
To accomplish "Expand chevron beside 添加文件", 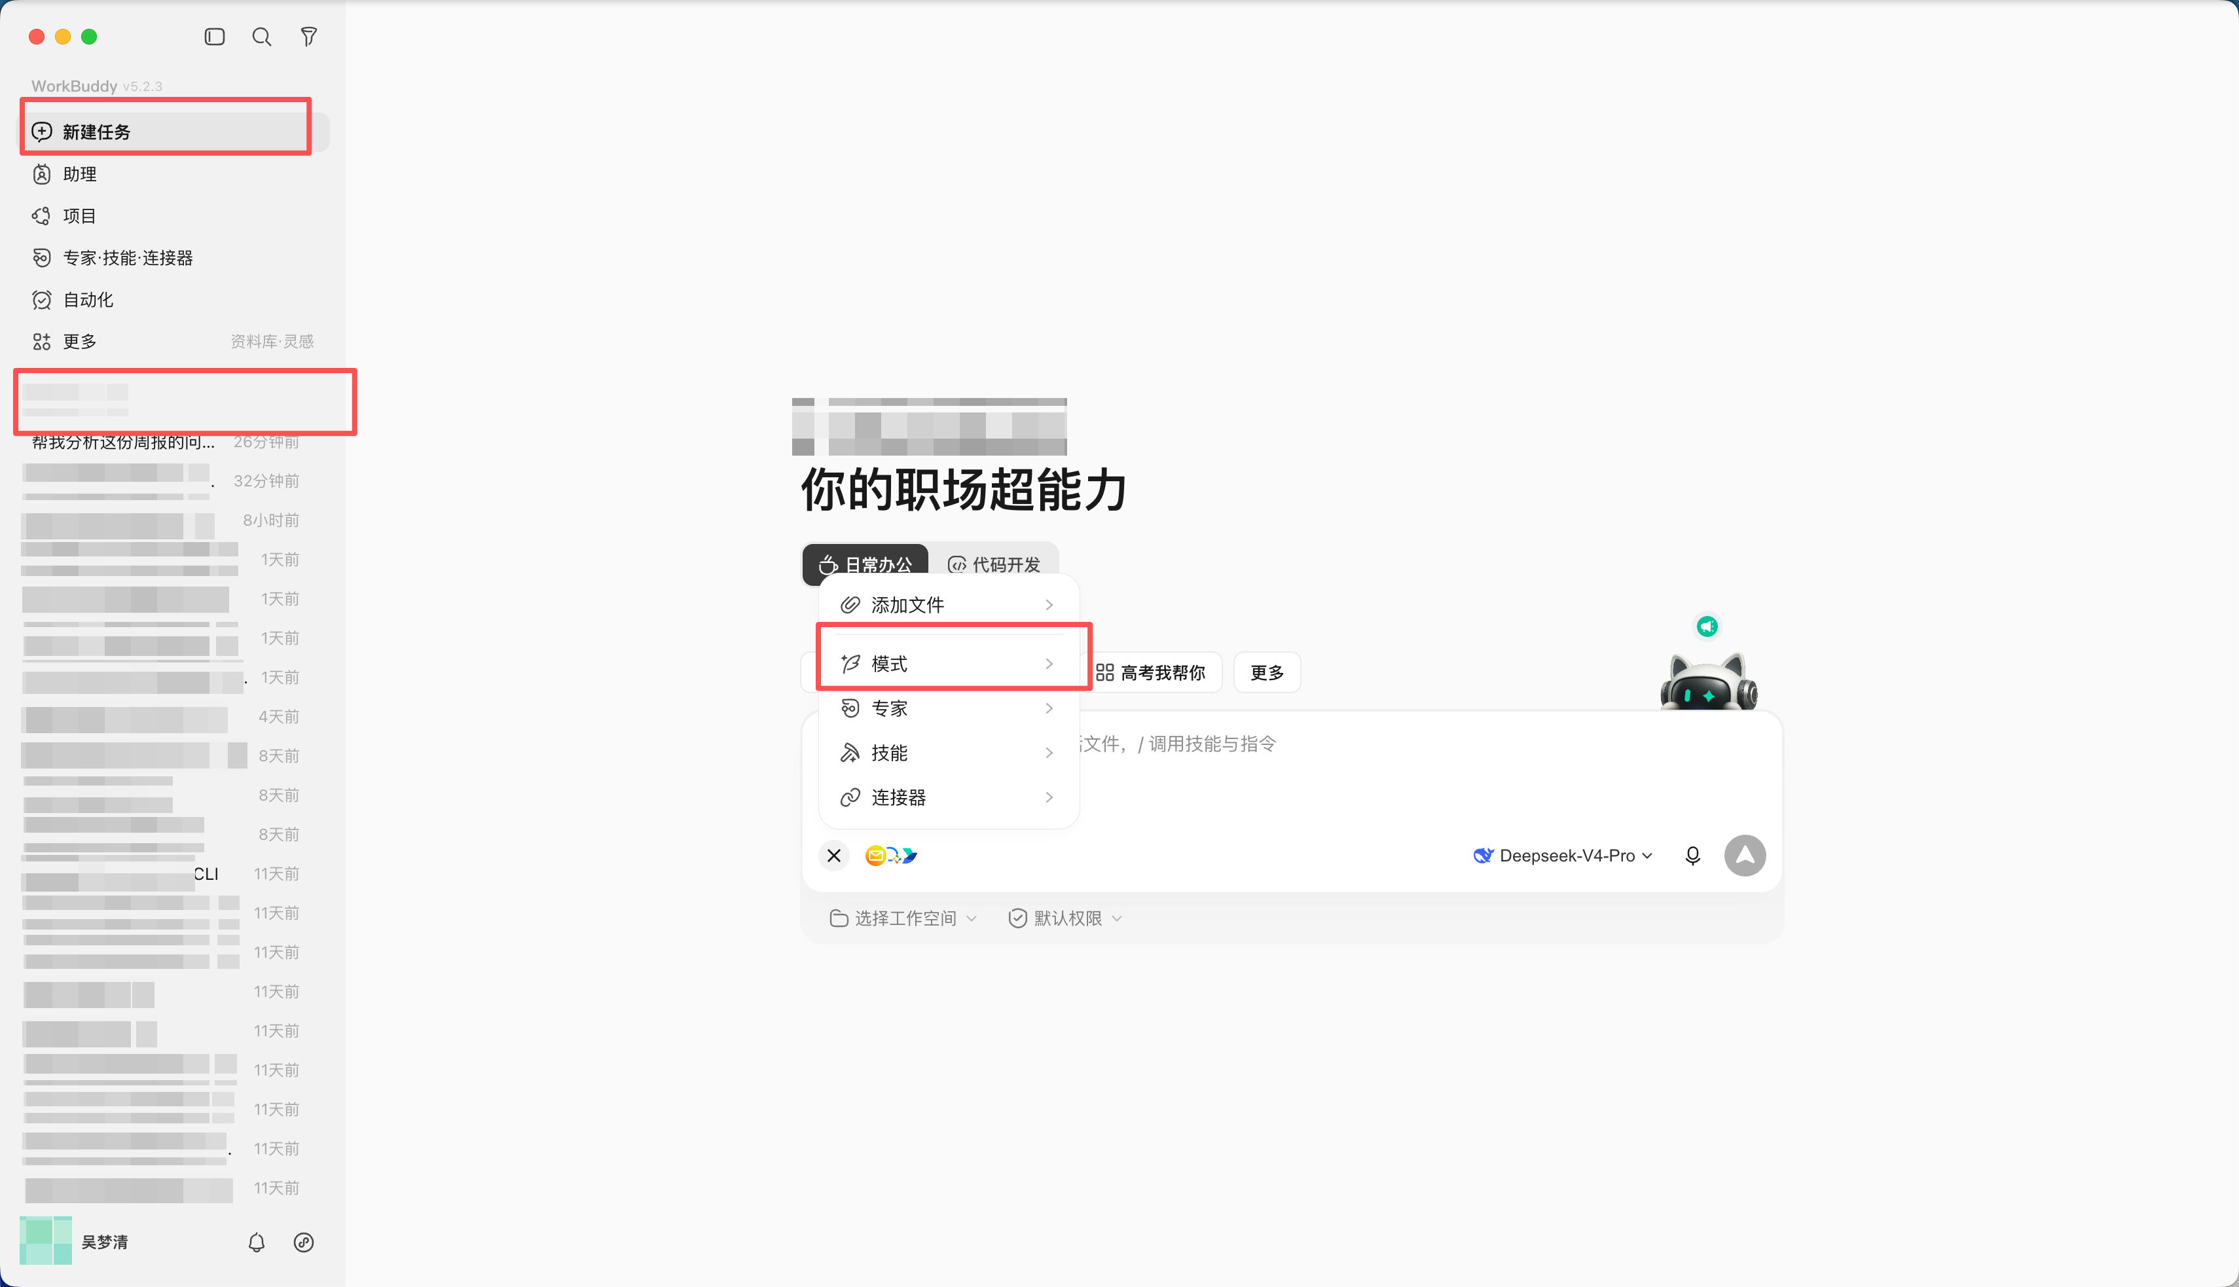I will tap(1049, 605).
